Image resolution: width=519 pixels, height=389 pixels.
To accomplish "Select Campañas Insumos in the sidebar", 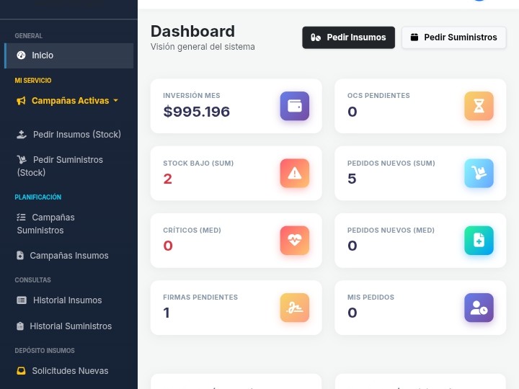I will [x=68, y=256].
